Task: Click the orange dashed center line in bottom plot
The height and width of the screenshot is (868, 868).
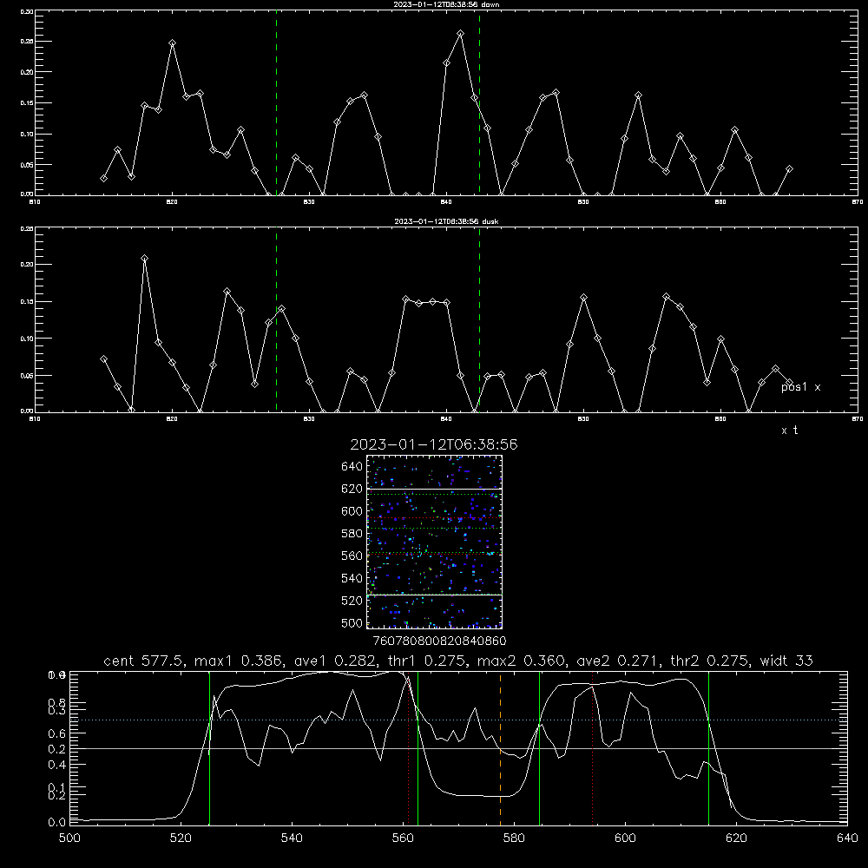Action: pos(501,748)
